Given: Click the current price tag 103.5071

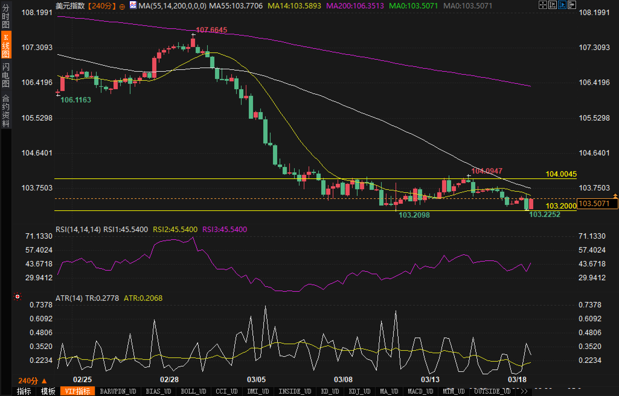Looking at the screenshot, I should pyautogui.click(x=597, y=203).
